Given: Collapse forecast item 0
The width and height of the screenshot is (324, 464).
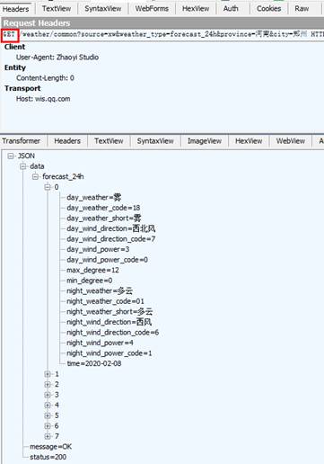Looking at the screenshot, I should pos(48,187).
